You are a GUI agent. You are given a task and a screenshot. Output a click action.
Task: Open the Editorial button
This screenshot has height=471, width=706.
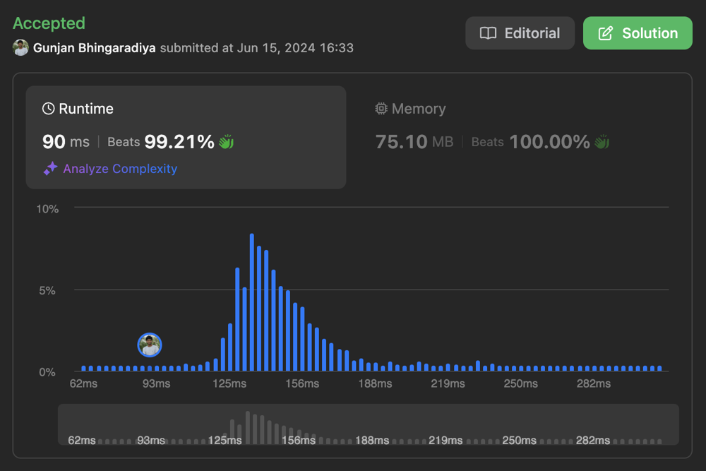click(x=520, y=33)
